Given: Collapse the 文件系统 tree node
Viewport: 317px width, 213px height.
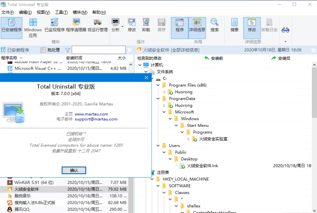Looking at the screenshot, I should (x=146, y=72).
